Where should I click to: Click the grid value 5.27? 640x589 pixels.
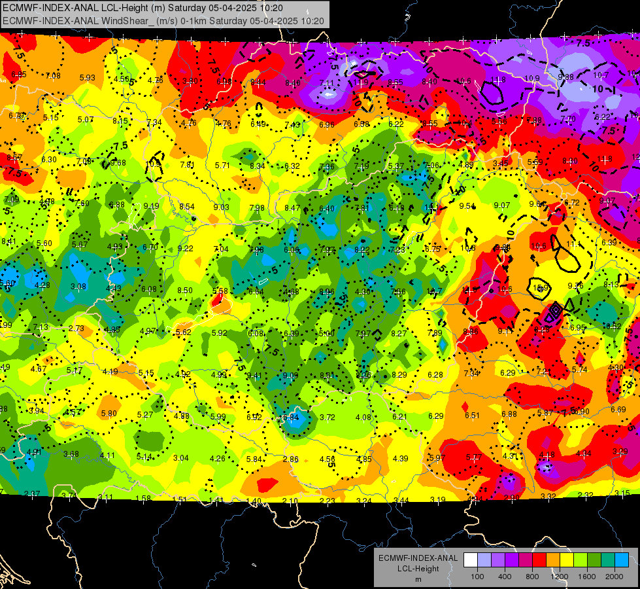click(145, 414)
